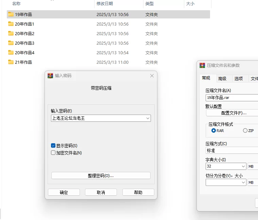Click the 配置文件(F)... button
Image resolution: width=258 pixels, height=220 pixels.
coord(232,113)
